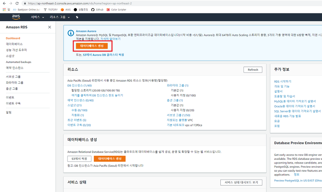Open 성능 개선 도우미 in the sidebar
This screenshot has width=322, height=192.
[17, 50]
